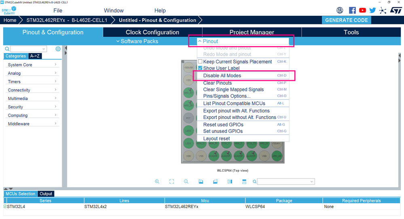Image resolution: width=404 pixels, height=219 pixels.
Task: Click the ST community star icon
Action: [x=383, y=11]
